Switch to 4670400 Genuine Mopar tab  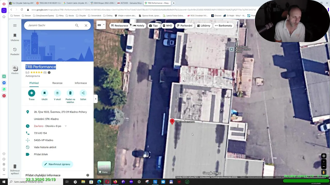click(130, 3)
